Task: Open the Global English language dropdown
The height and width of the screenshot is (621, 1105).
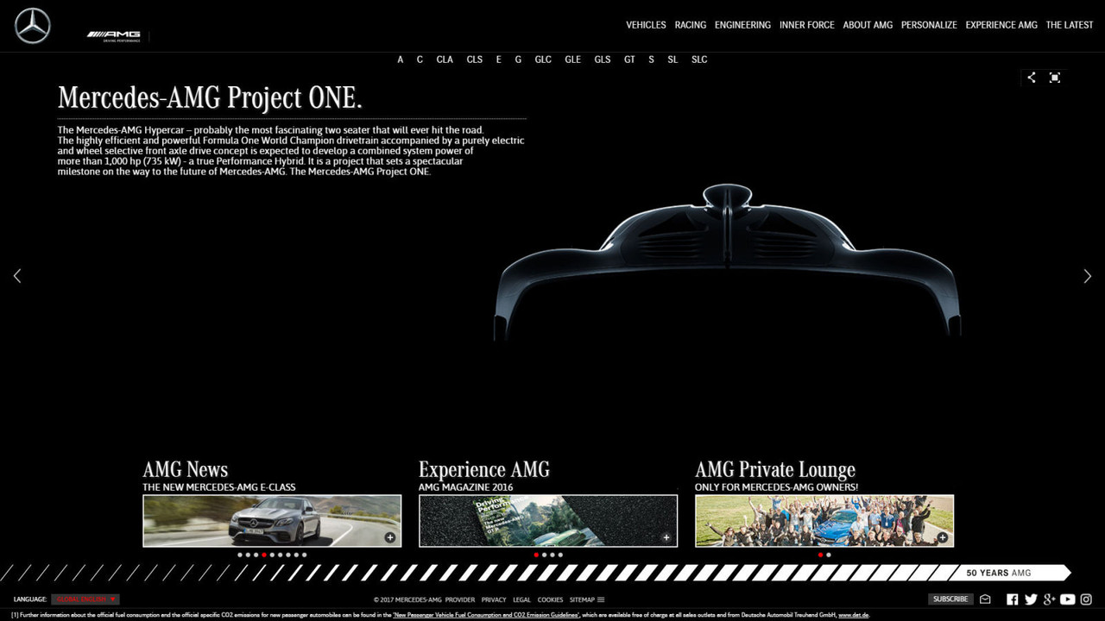Action: click(x=85, y=599)
